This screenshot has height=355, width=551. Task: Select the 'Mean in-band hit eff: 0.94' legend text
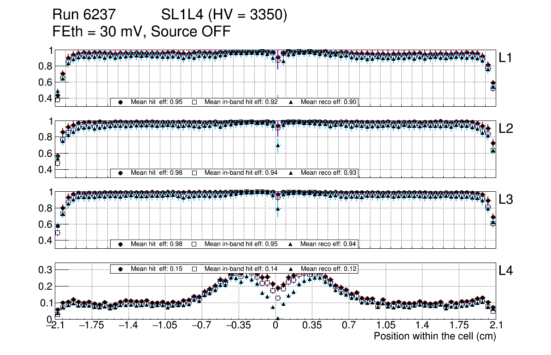pyautogui.click(x=240, y=173)
